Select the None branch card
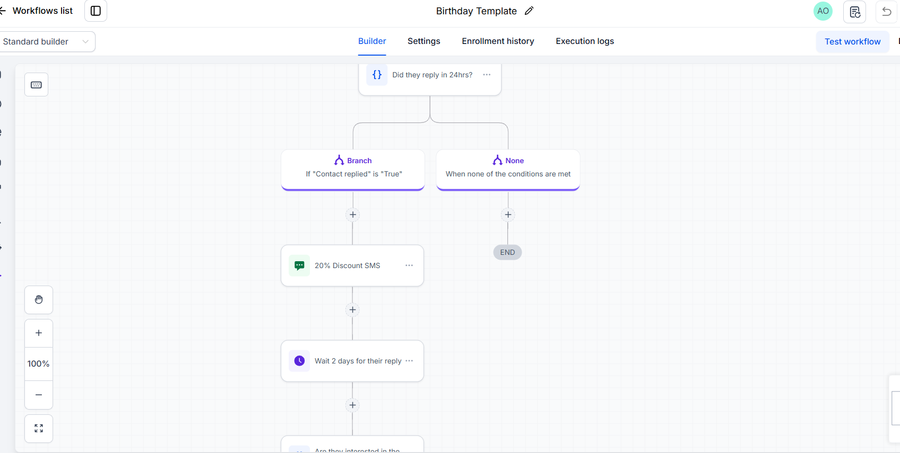This screenshot has height=453, width=900. point(508,170)
